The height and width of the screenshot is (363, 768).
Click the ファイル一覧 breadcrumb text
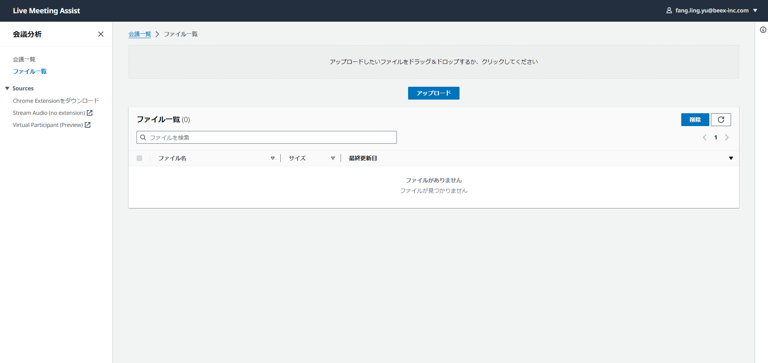[181, 34]
